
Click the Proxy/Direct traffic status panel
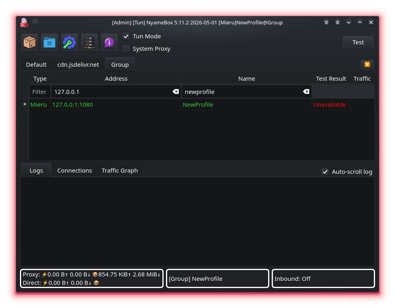(x=92, y=278)
